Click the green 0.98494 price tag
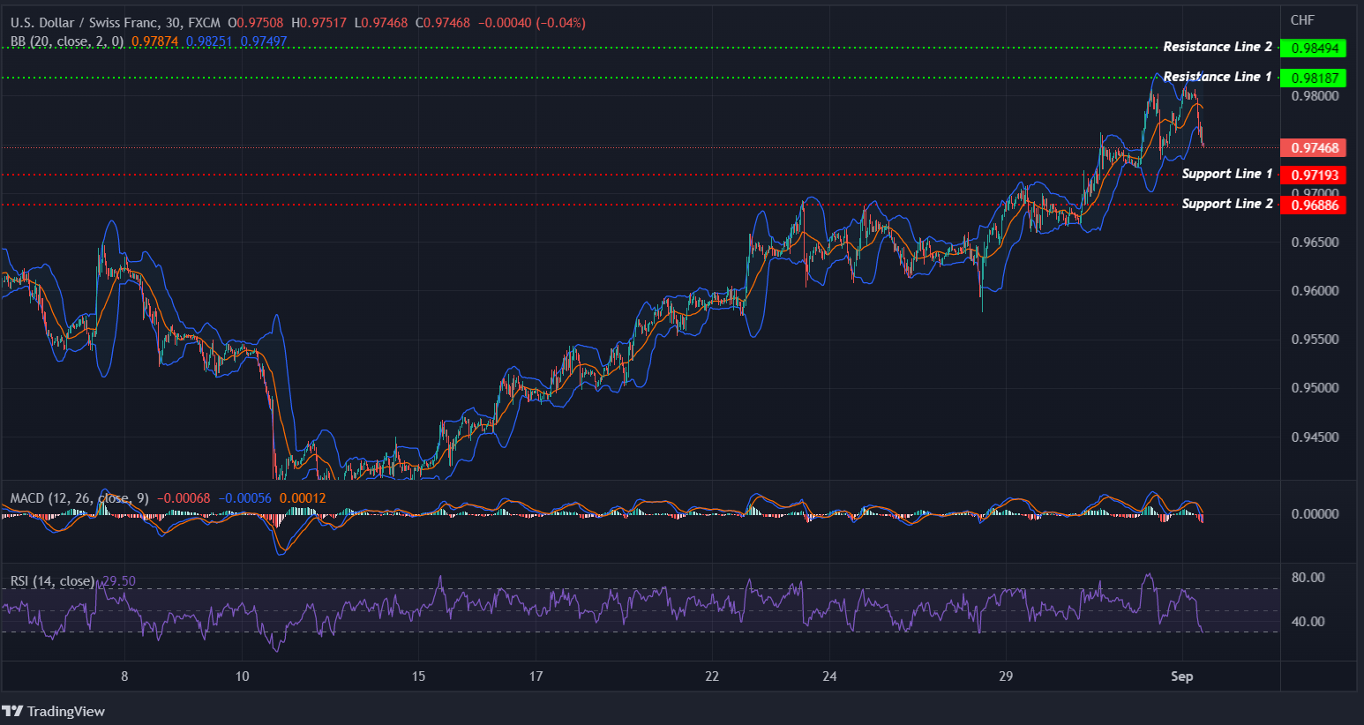The height and width of the screenshot is (725, 1364). tap(1314, 48)
